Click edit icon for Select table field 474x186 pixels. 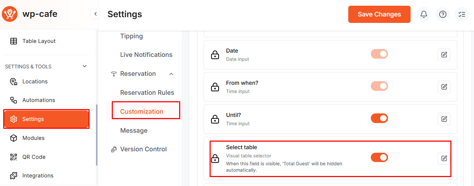tap(444, 158)
